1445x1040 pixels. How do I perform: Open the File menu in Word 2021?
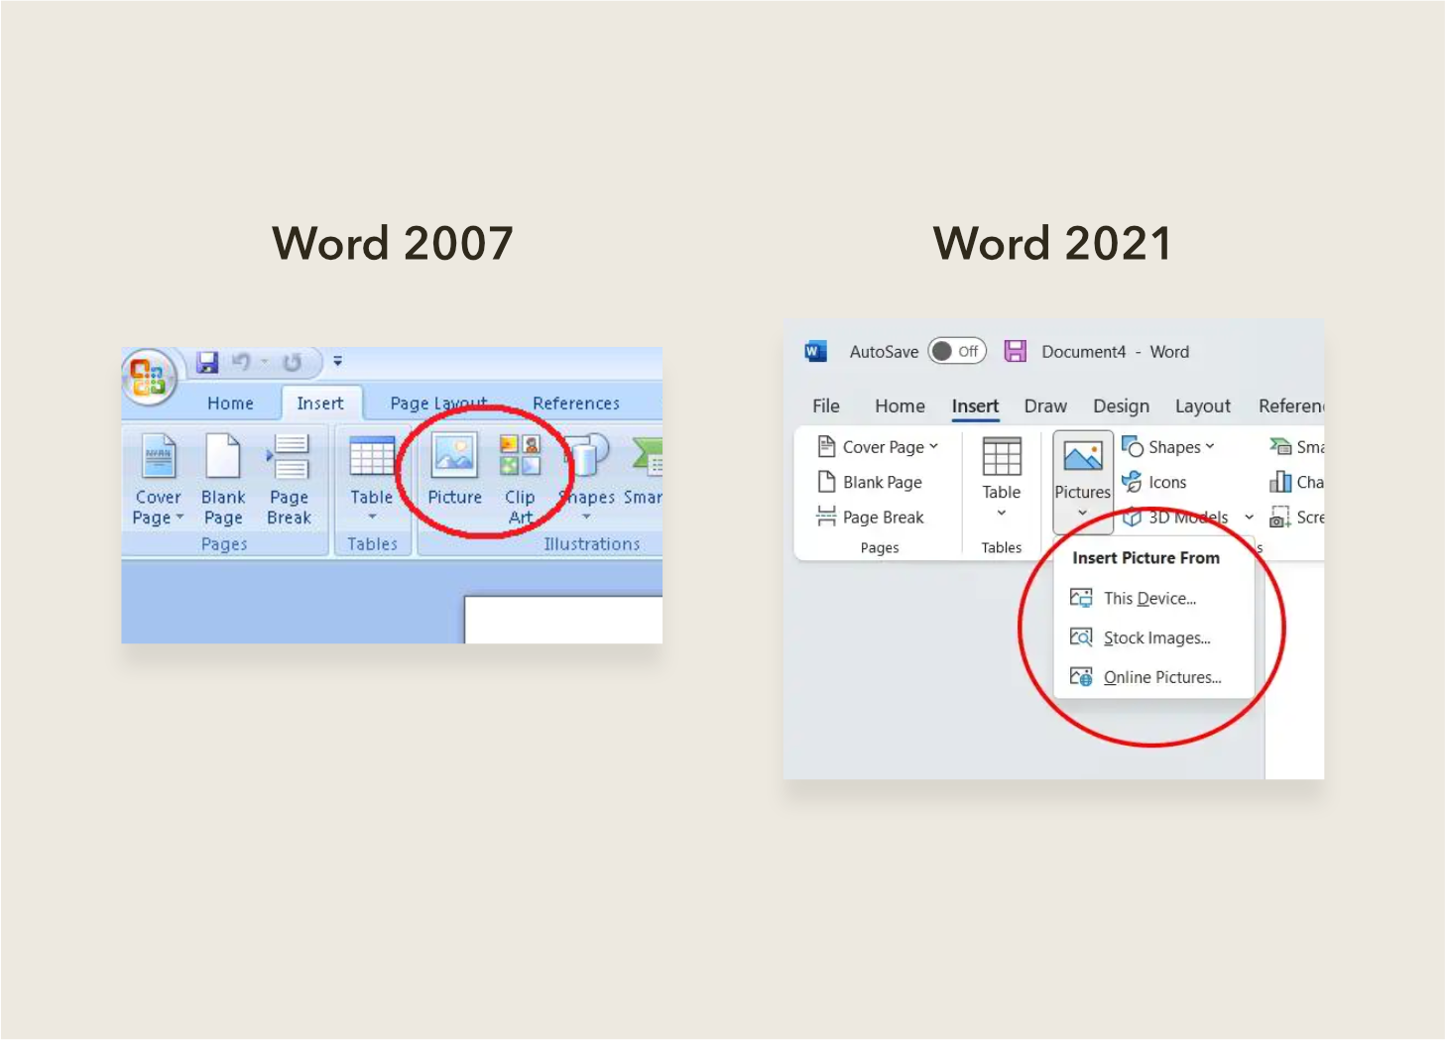click(x=825, y=405)
